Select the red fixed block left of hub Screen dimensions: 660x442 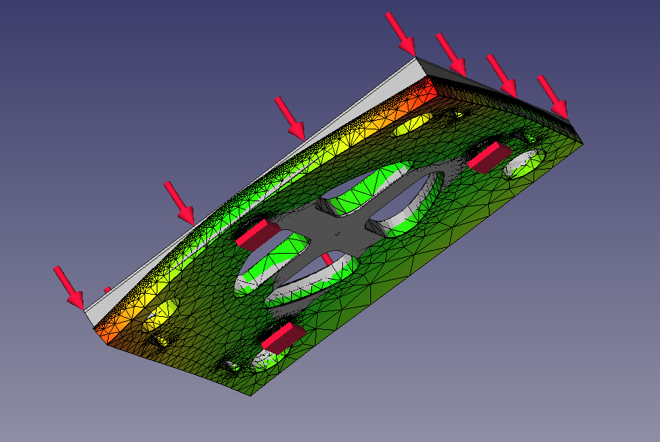(257, 234)
